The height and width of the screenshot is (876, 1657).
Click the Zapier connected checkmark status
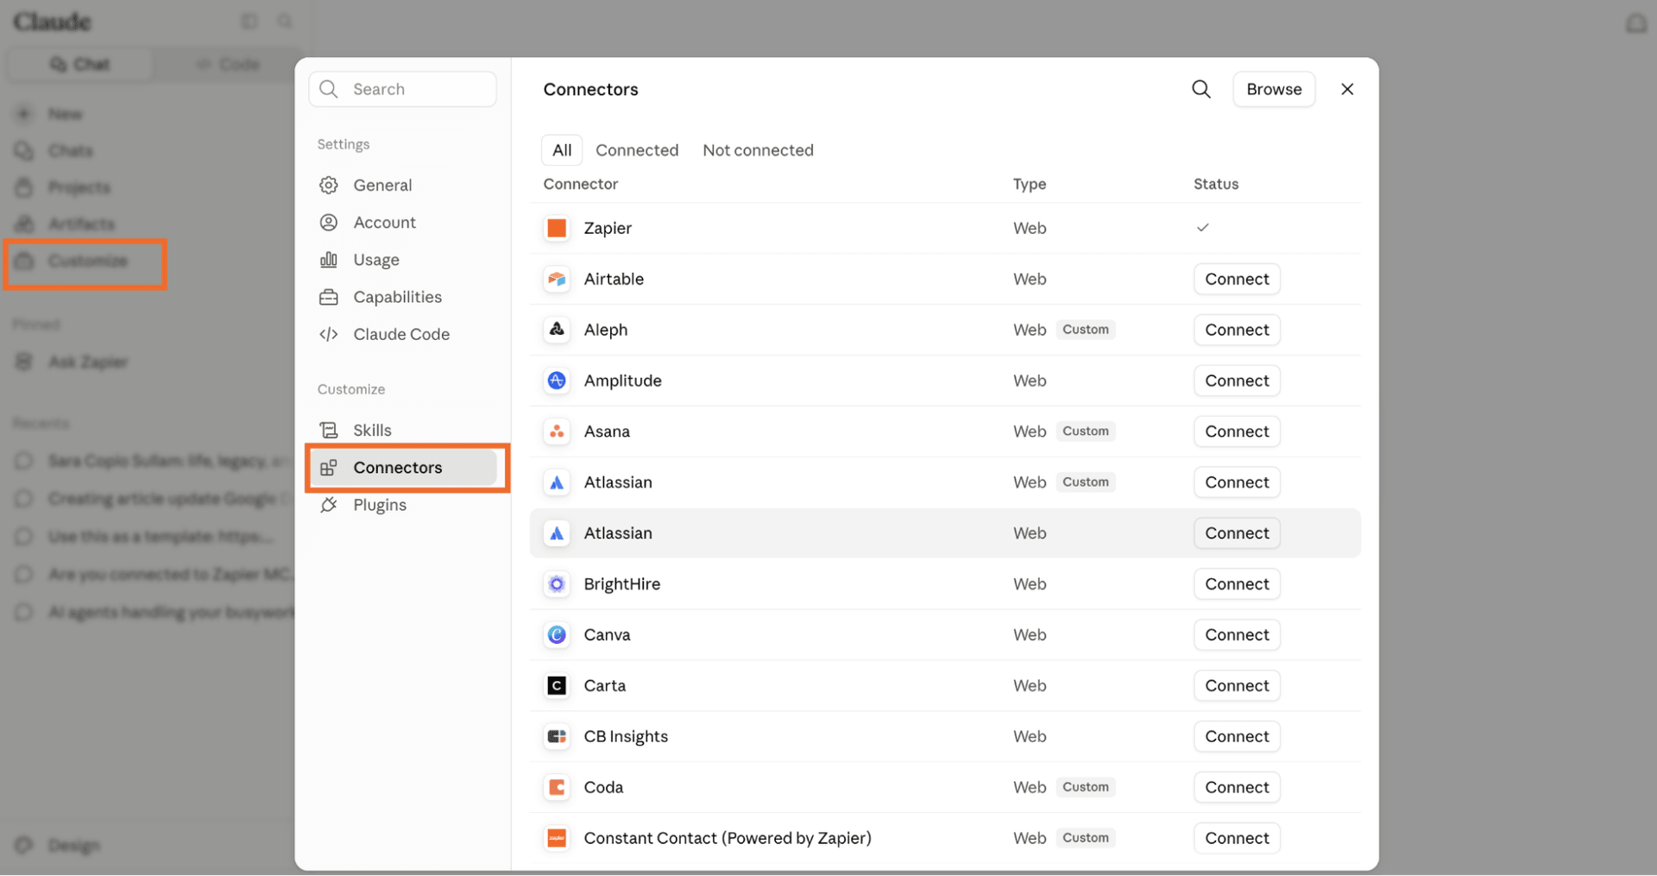[x=1202, y=228]
